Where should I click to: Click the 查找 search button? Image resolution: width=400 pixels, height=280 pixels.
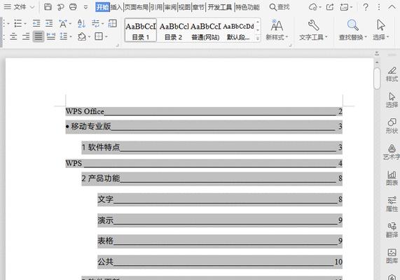click(280, 7)
